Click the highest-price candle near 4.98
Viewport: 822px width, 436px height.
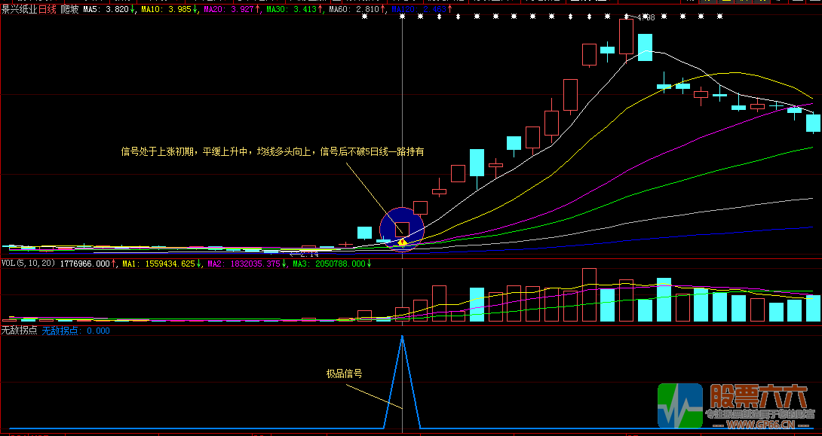click(626, 37)
